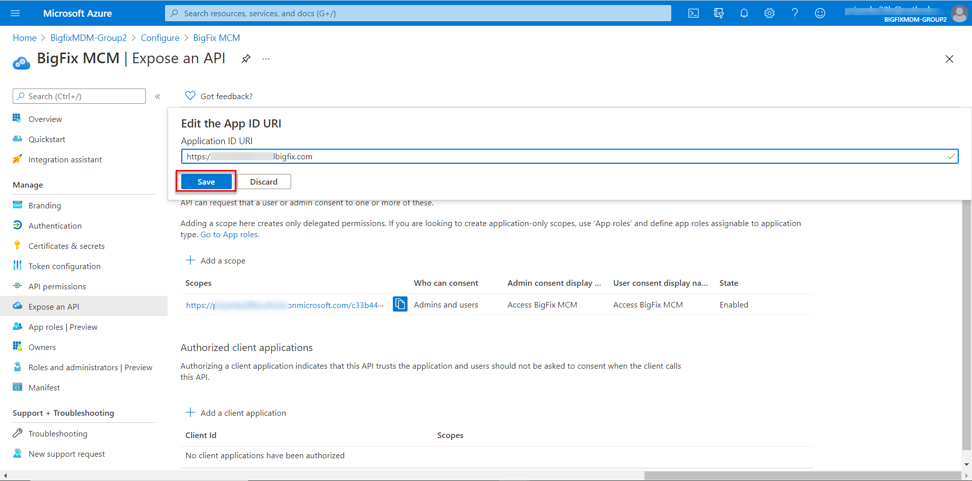972x481 pixels.
Task: Click the Microsoft Azure logo text
Action: (77, 14)
